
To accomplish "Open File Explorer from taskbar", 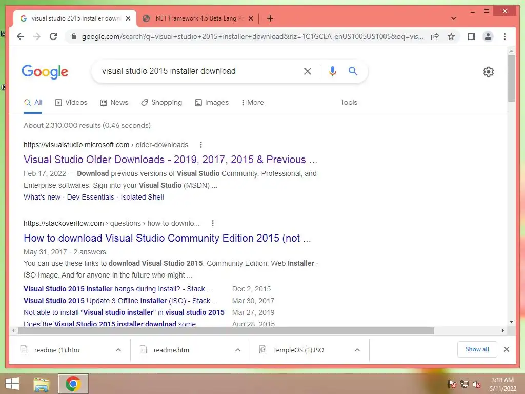I will [x=42, y=384].
